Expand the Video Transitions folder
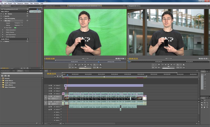 (x=1, y=87)
